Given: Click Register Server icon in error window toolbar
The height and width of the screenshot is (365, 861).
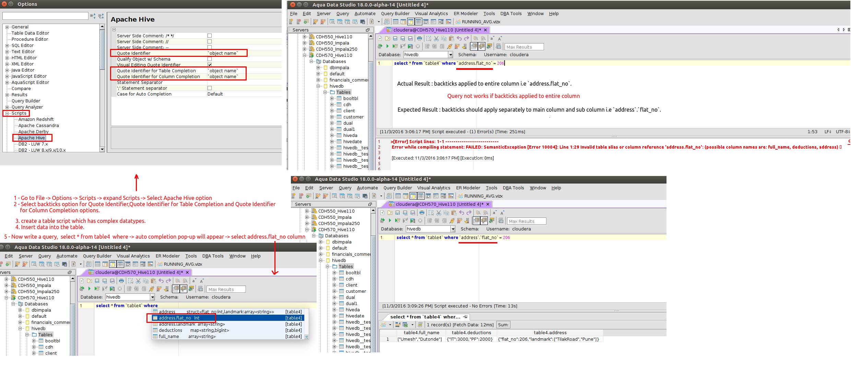Looking at the screenshot, I should coord(291,22).
